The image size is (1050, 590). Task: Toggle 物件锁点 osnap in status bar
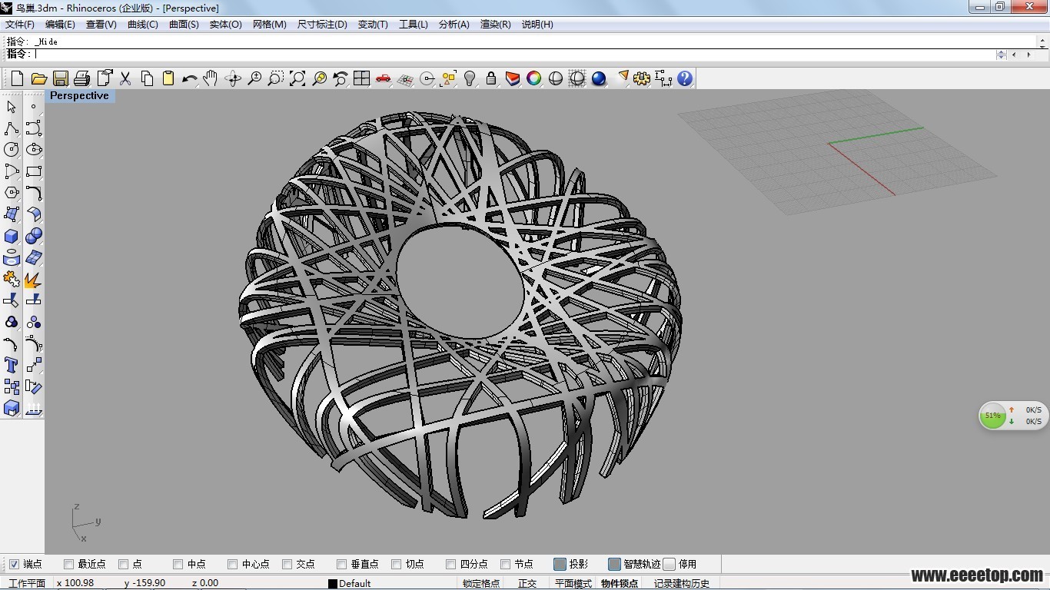click(x=620, y=583)
